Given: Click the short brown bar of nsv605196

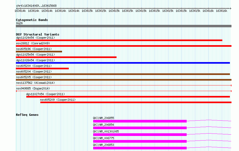Looking at the screenshot, I should [x=39, y=52].
